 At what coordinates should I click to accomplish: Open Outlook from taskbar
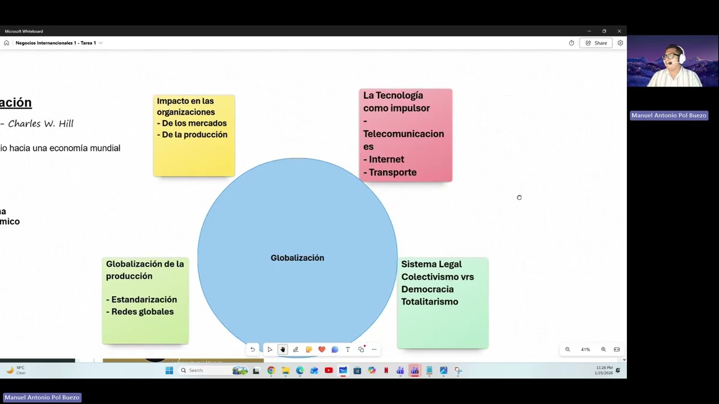click(314, 370)
